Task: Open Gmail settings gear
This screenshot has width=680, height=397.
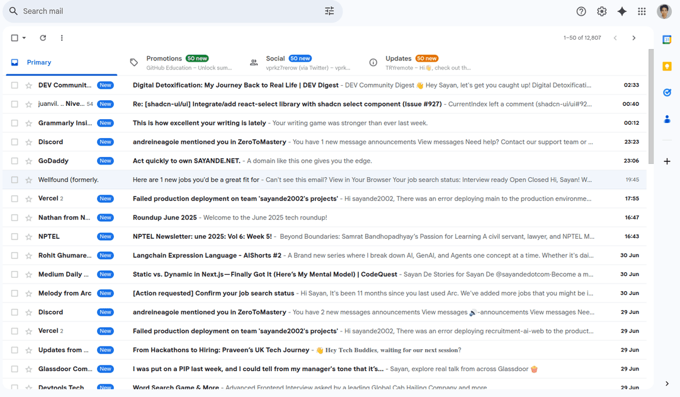Action: pyautogui.click(x=601, y=11)
